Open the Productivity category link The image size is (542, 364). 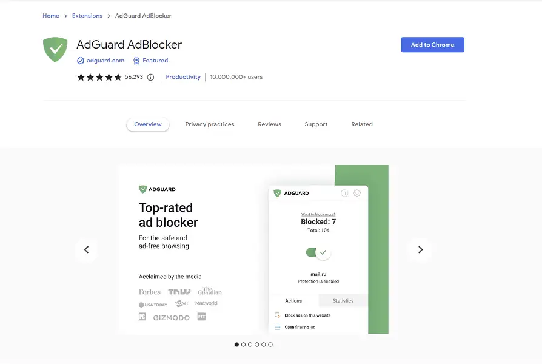click(x=183, y=77)
